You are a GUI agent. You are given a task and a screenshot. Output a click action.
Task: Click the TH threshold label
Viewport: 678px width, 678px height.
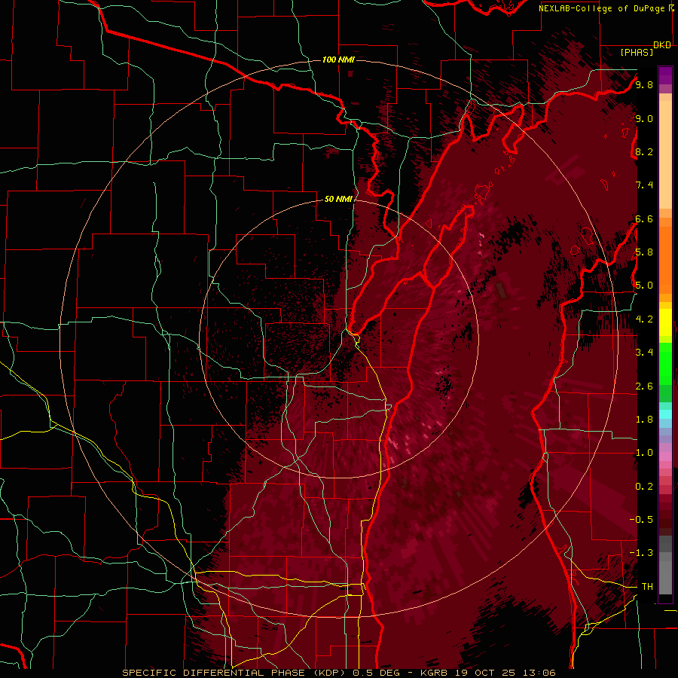click(647, 587)
